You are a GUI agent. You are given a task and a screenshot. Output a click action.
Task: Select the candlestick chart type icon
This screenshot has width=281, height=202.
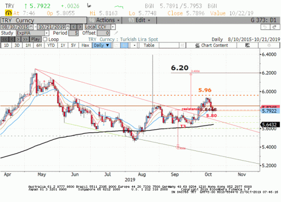124,45
